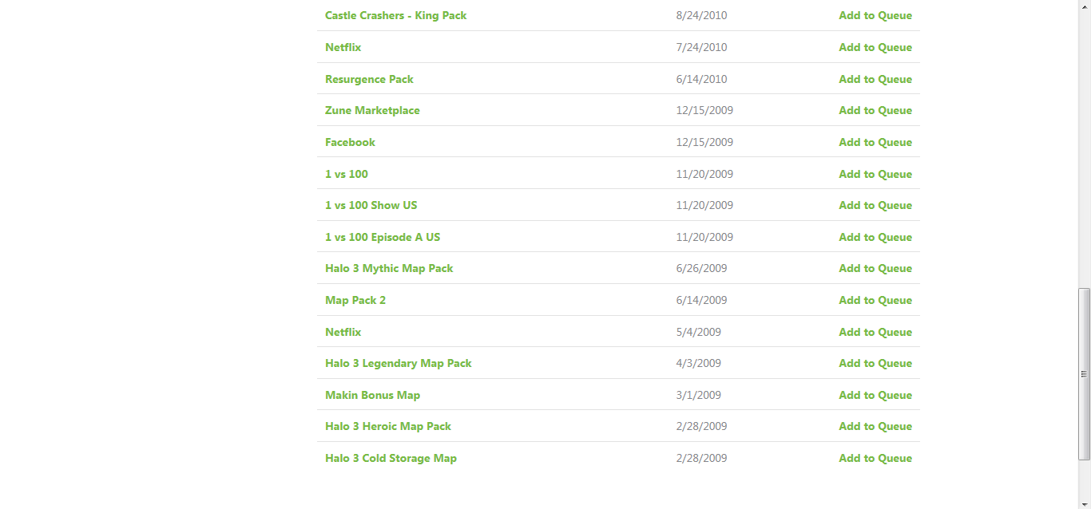Screen dimensions: 1091x509
Task: Add Halo 3 Heroic Map Pack to queue
Action: (x=875, y=426)
